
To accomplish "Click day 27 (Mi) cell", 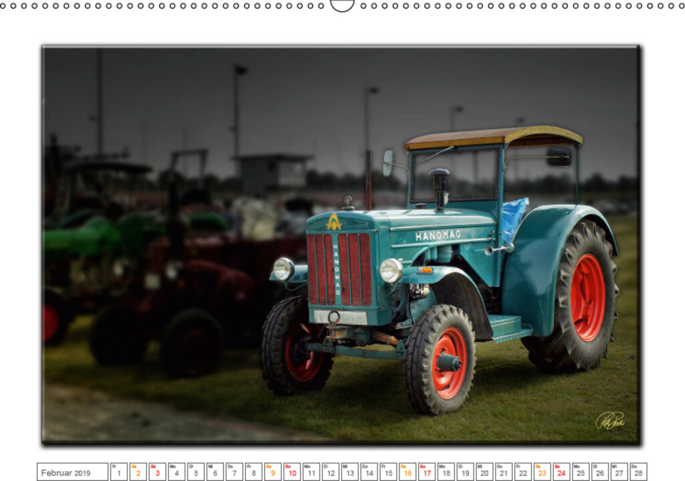I will coord(619,472).
